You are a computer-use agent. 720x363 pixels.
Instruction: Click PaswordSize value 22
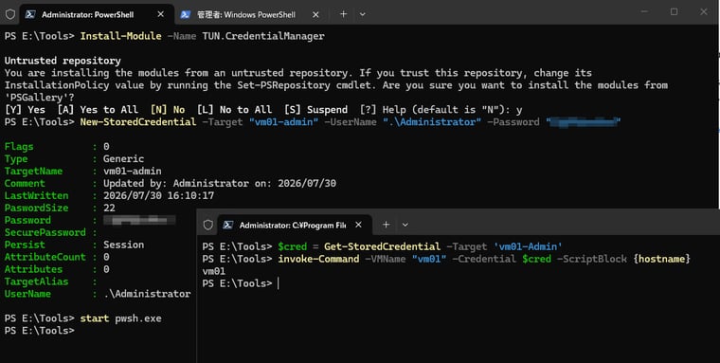(x=109, y=208)
